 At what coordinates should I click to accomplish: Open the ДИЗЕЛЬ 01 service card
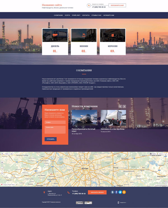point(55,42)
